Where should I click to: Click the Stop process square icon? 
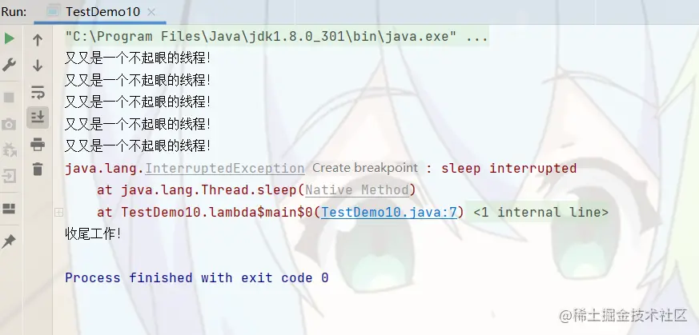tap(9, 98)
